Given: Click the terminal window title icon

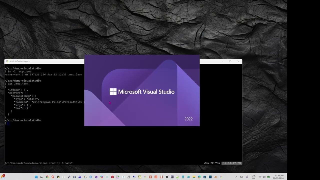Looking at the screenshot, I should click(x=7, y=61).
